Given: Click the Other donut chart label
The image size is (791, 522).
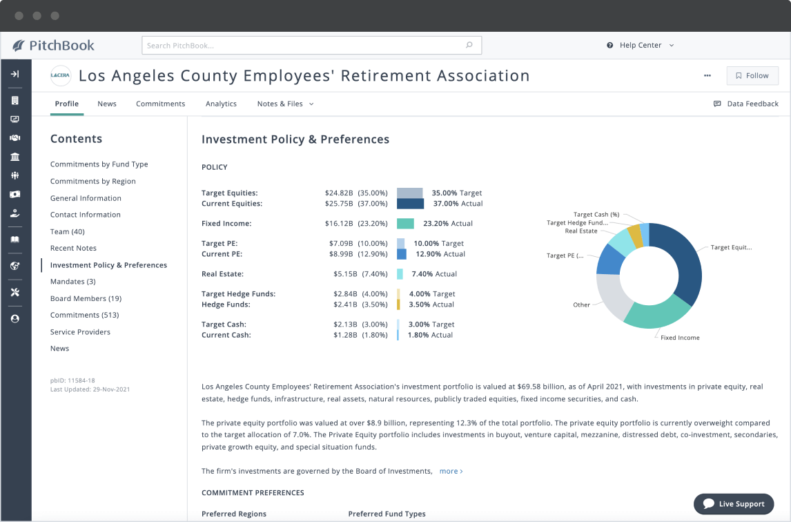Looking at the screenshot, I should (581, 305).
